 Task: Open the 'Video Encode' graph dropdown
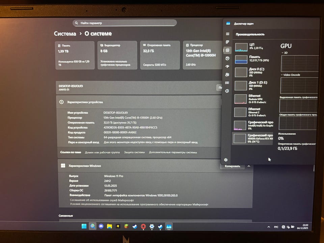click(291, 75)
